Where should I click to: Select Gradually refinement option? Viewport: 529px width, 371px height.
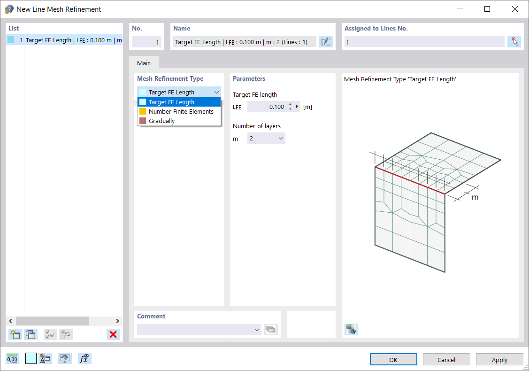179,121
